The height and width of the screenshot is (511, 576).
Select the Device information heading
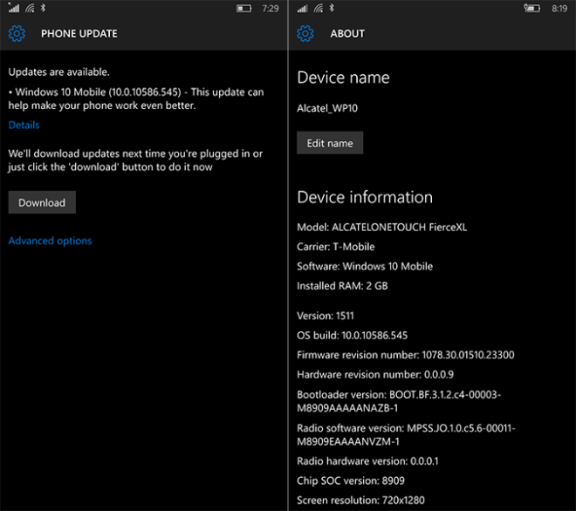pos(365,197)
